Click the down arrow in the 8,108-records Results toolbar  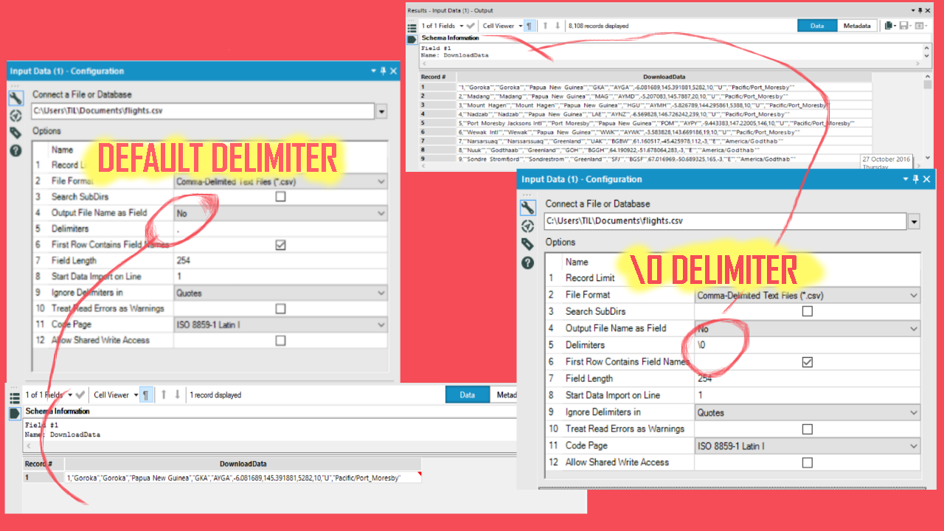(x=558, y=26)
